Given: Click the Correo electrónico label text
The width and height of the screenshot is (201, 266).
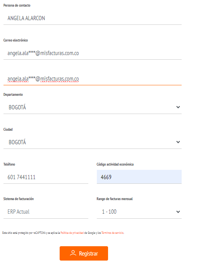Looking at the screenshot, I should [x=15, y=40].
